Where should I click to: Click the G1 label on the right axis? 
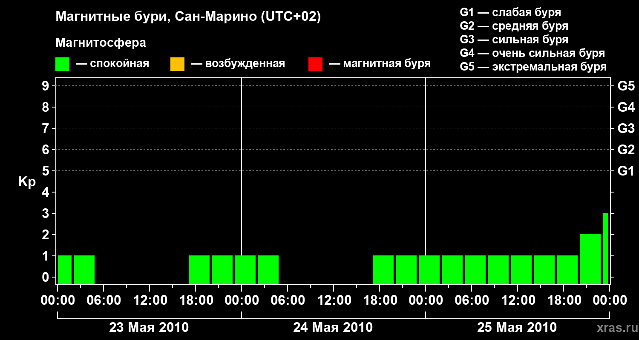point(626,171)
